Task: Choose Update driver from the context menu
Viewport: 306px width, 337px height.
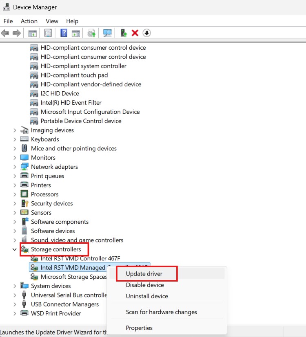Action: [x=145, y=273]
